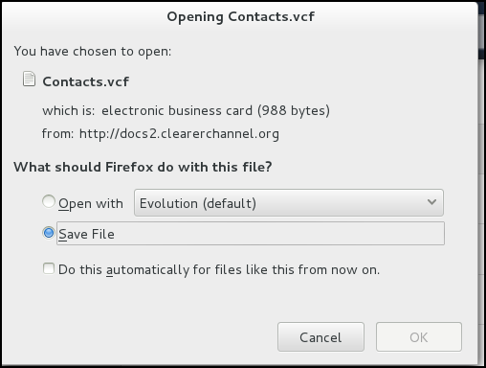
Task: Click the dialog title Opening Contacts.vcf
Action: (x=241, y=17)
